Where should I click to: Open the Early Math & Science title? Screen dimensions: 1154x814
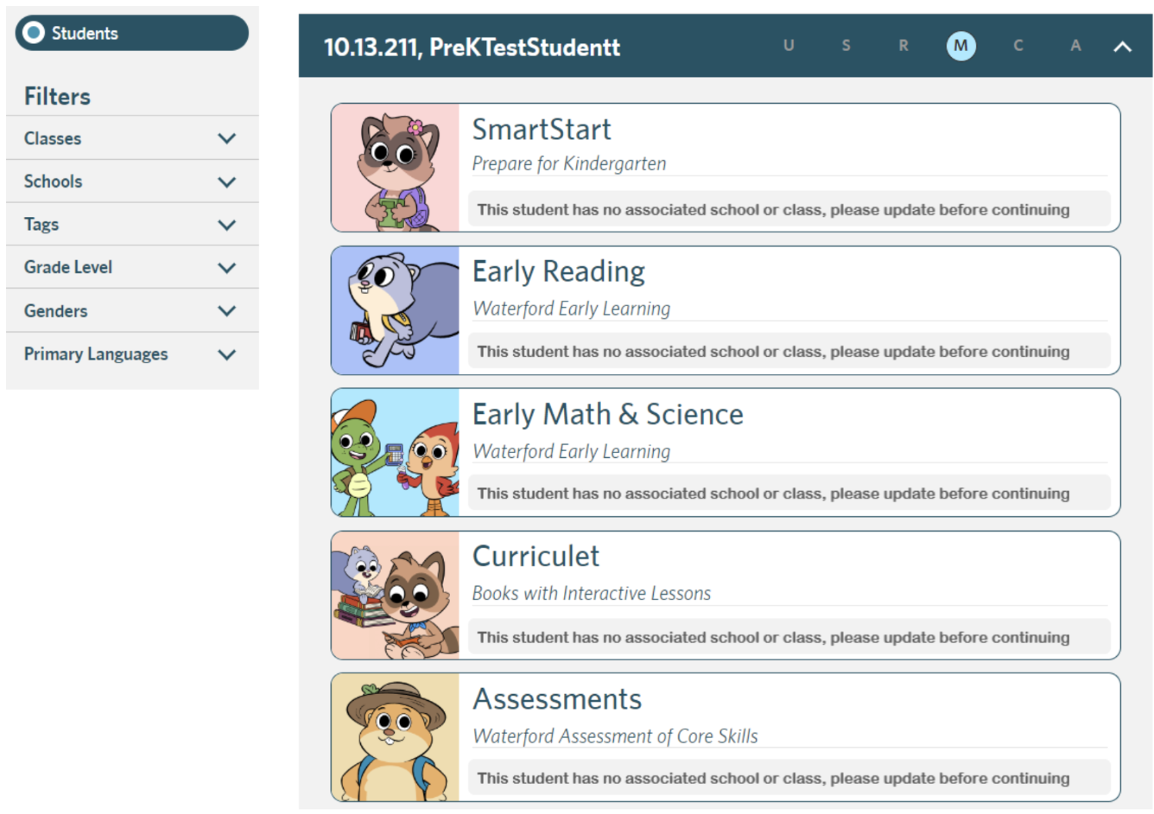608,414
